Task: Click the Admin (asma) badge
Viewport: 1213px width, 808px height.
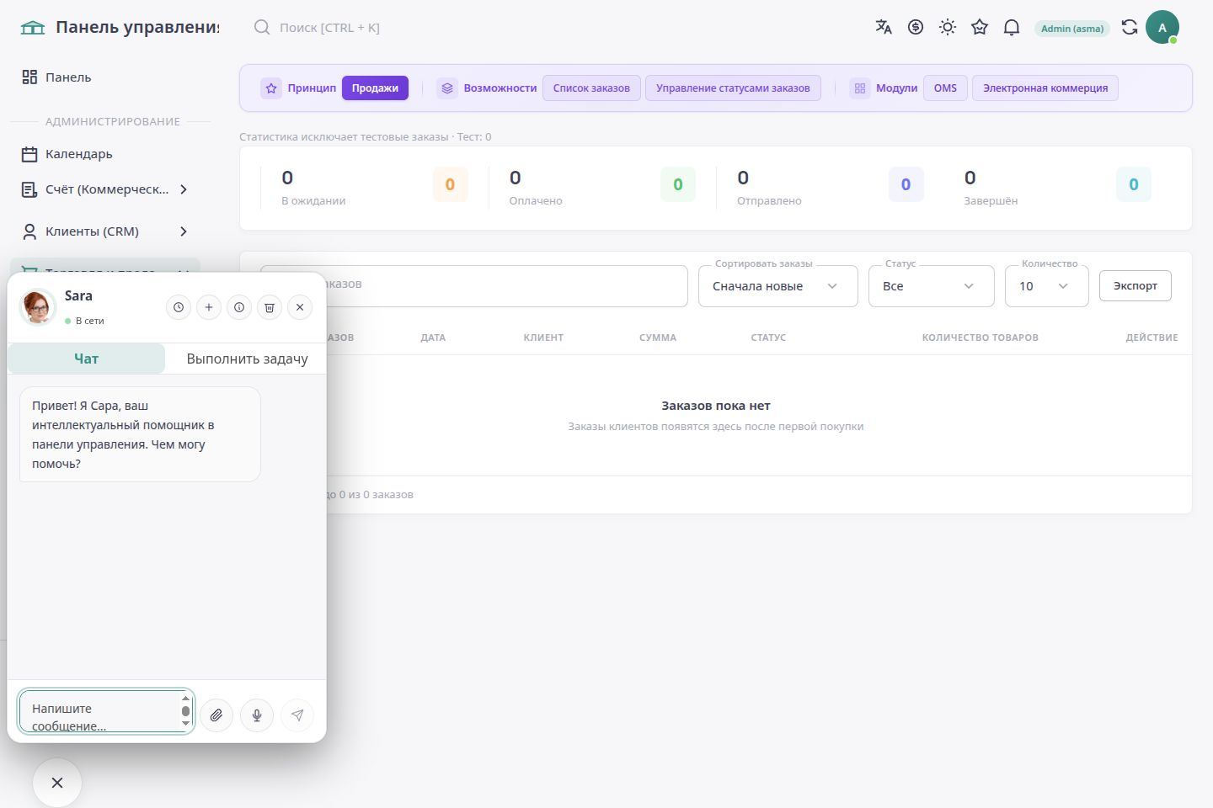Action: [x=1072, y=28]
